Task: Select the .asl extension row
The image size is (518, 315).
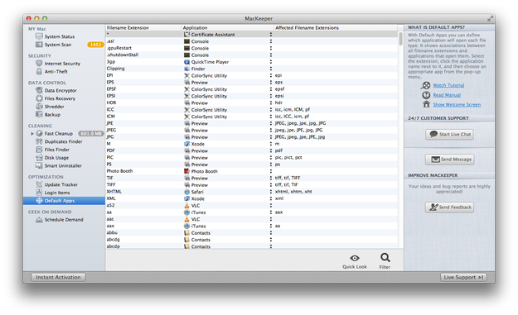Action: [252, 41]
